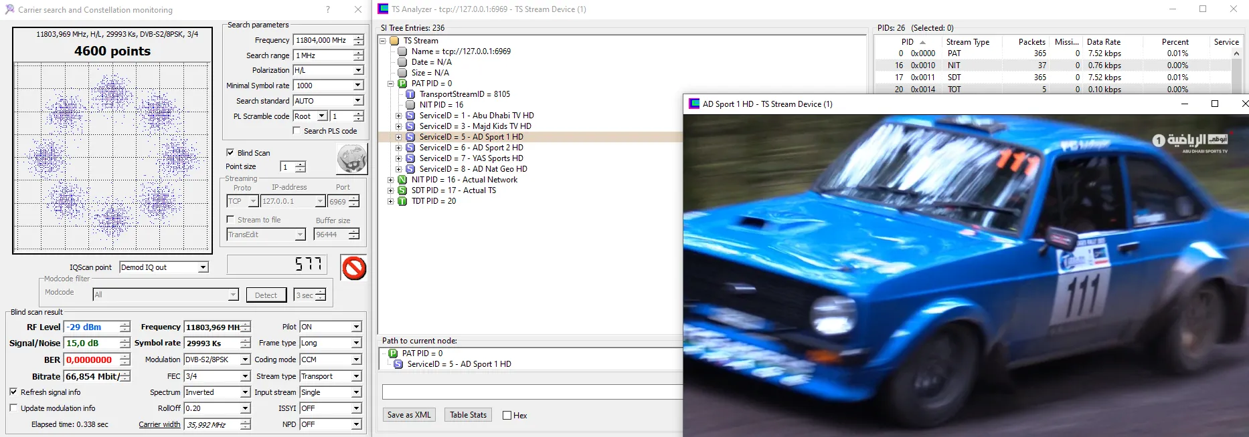Click the TS Stream root folder icon
Screen dimensions: 1249x437
(394, 41)
